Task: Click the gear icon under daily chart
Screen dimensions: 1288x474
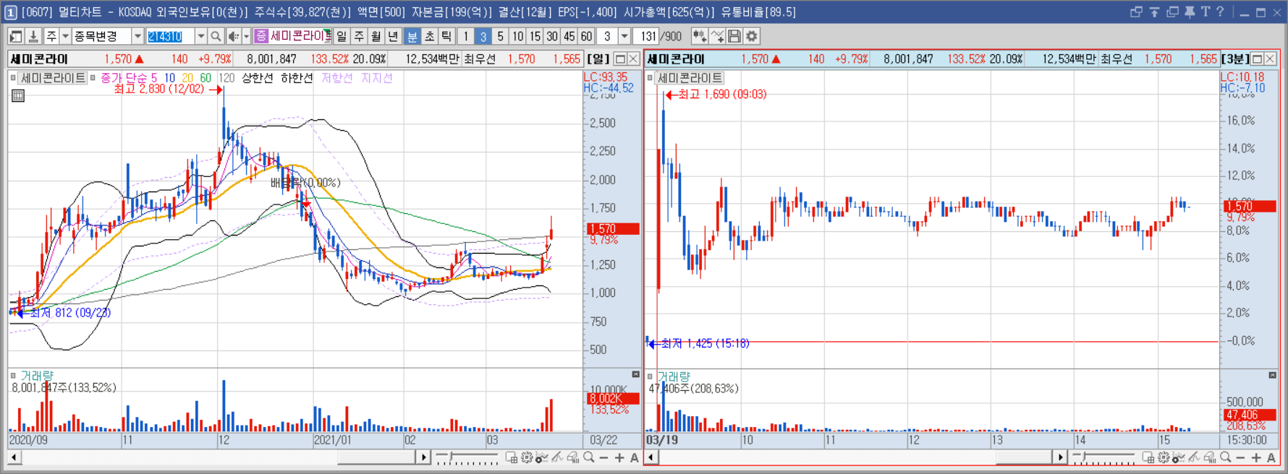Action: click(527, 457)
